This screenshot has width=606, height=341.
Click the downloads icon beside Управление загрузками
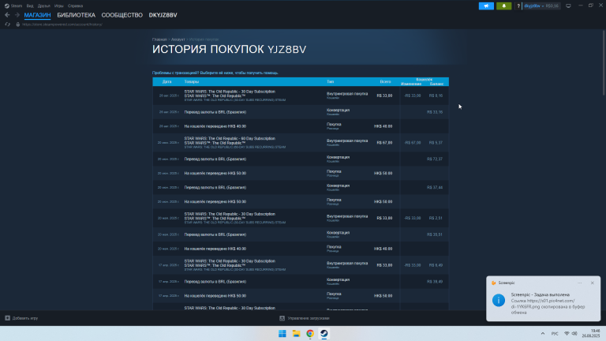tap(282, 318)
